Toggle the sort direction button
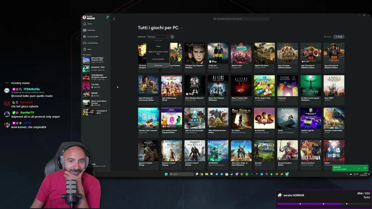 coord(172,37)
